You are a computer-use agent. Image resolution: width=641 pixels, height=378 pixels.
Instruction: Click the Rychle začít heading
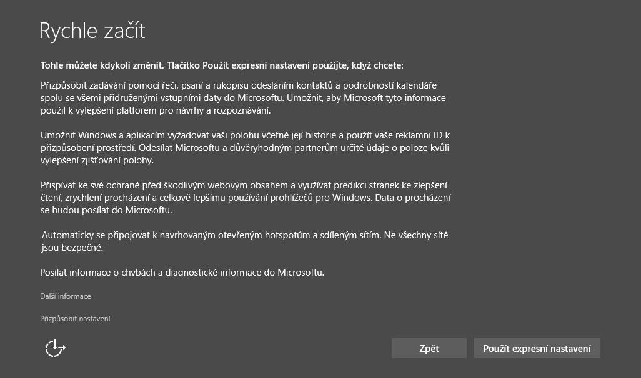(x=92, y=31)
